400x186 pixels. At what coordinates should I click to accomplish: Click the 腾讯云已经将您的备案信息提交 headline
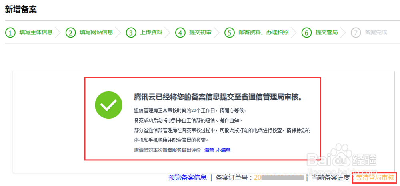pyautogui.click(x=218, y=97)
